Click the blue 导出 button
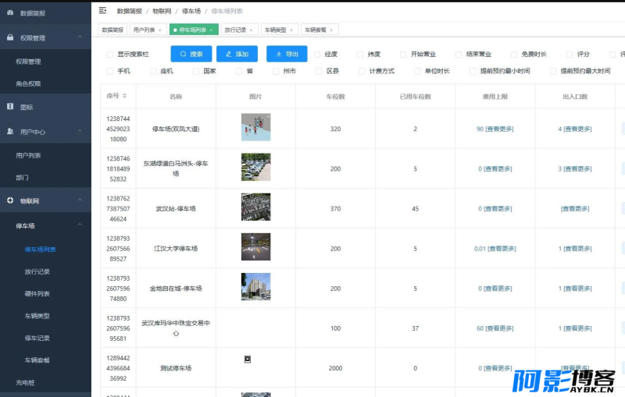This screenshot has height=397, width=625. (287, 54)
